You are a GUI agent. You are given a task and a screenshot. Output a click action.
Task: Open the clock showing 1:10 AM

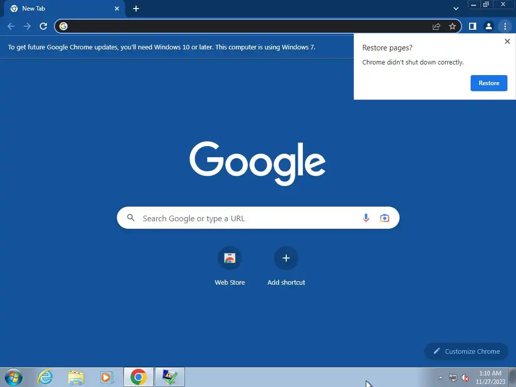coord(490,377)
